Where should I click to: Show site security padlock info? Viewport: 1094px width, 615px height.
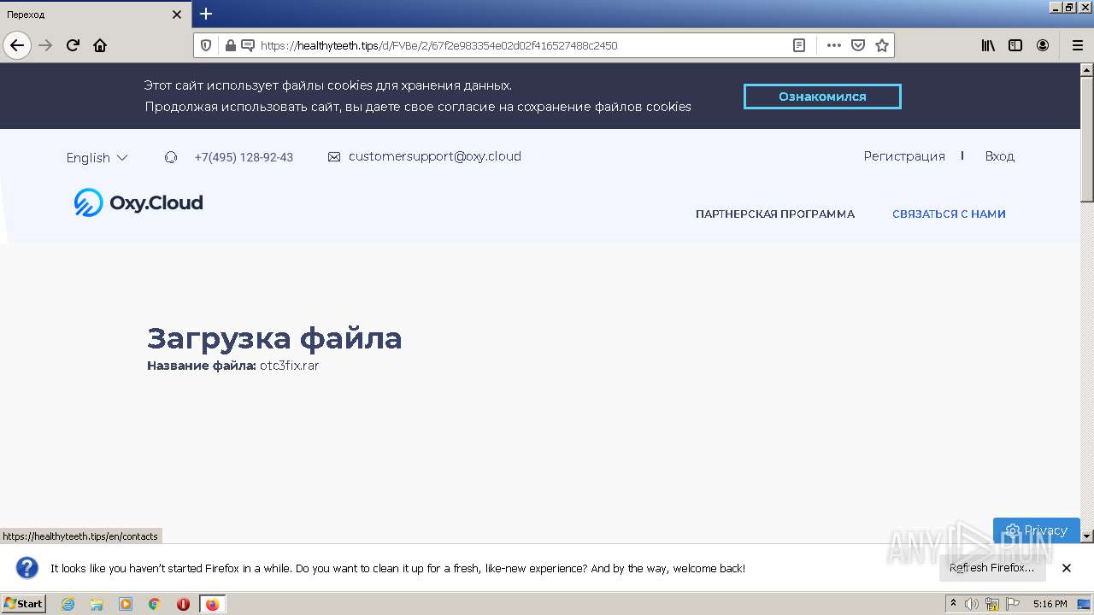(230, 45)
